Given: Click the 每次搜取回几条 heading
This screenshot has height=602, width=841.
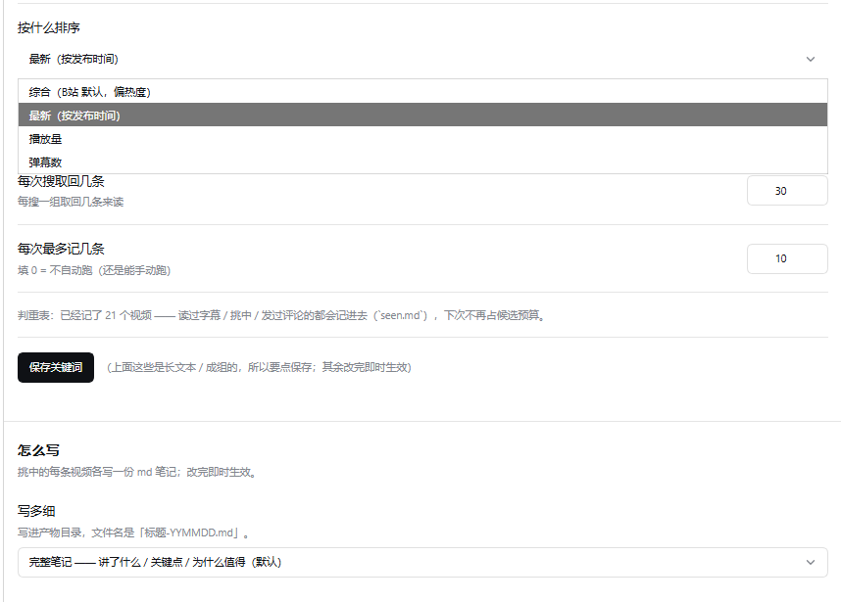Looking at the screenshot, I should tap(61, 181).
